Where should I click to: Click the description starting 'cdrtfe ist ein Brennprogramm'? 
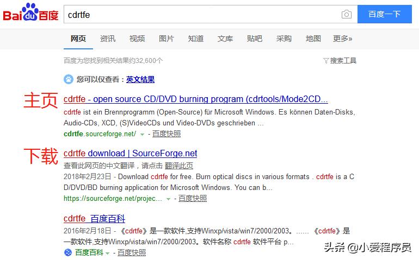coord(209,118)
